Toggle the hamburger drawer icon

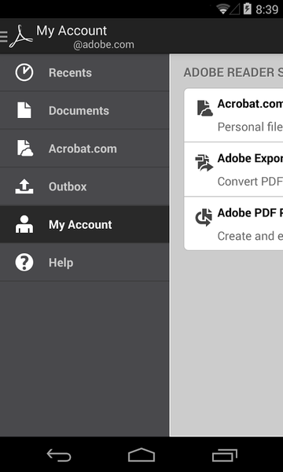[x=4, y=37]
